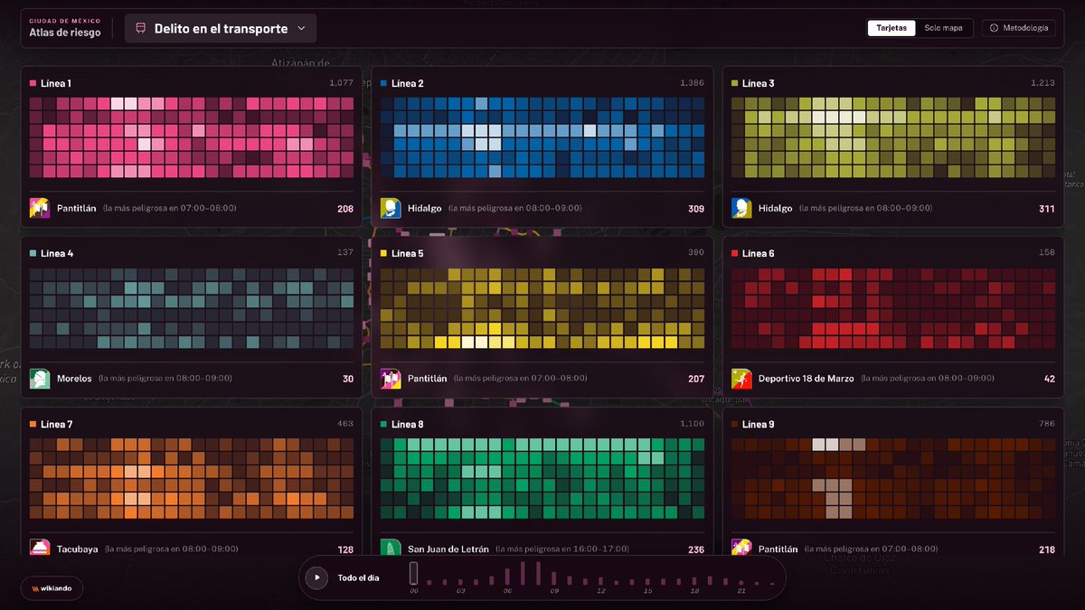Click the Pantitlán station icon in Línea 1 card
1085x610 pixels.
pyautogui.click(x=40, y=208)
